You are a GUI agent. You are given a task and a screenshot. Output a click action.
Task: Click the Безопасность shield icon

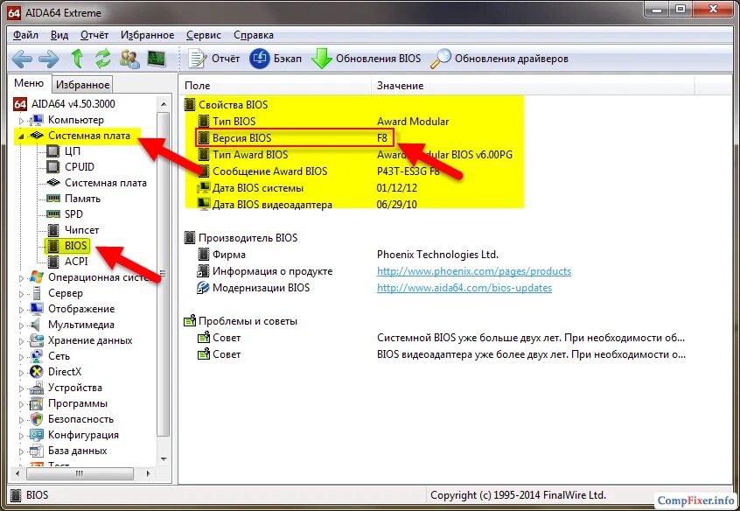coord(37,419)
